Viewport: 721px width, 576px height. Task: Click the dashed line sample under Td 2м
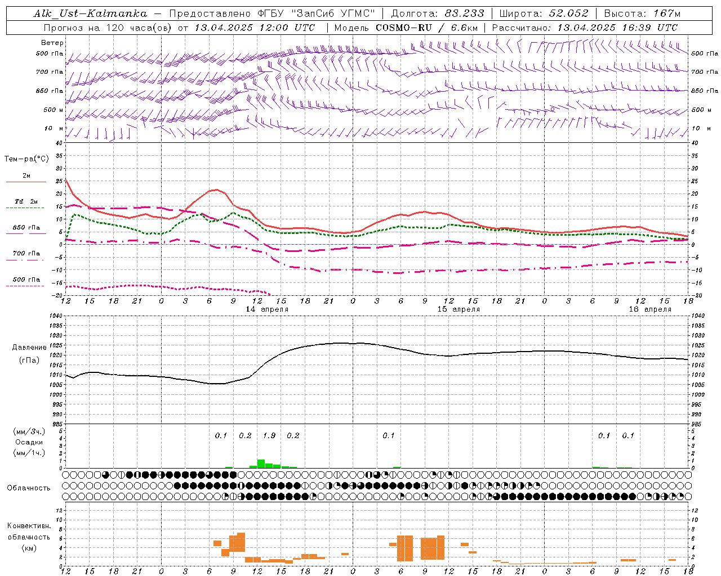tap(26, 208)
